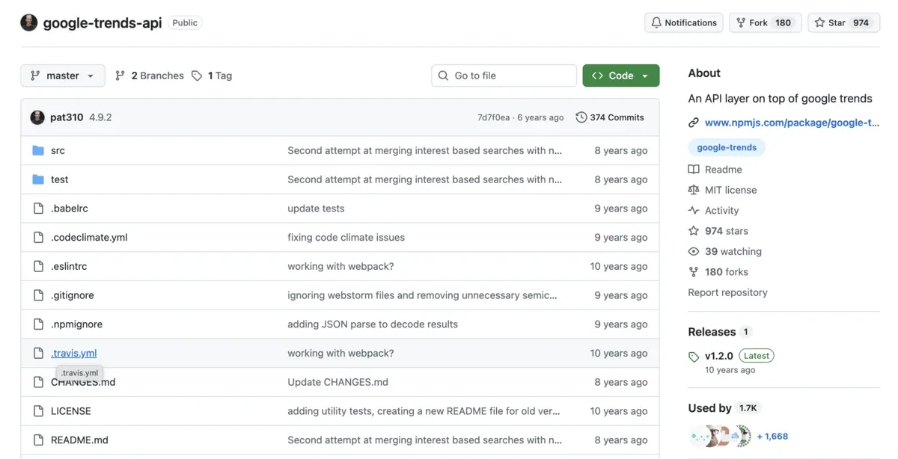Open the MIT license sidebar link

(730, 190)
